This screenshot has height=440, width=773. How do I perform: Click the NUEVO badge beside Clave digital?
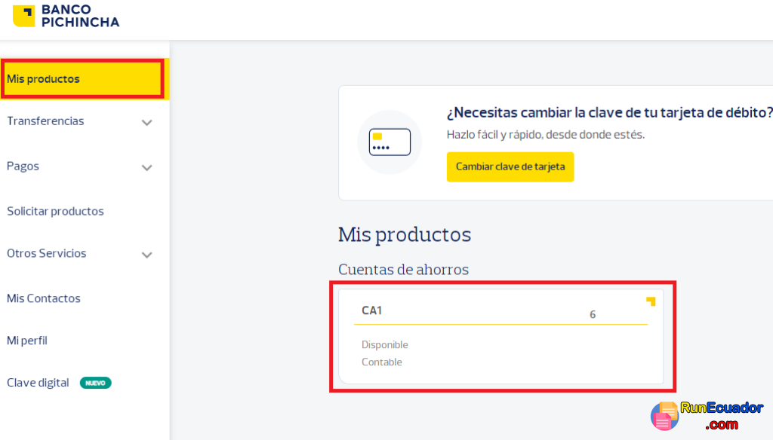(97, 383)
